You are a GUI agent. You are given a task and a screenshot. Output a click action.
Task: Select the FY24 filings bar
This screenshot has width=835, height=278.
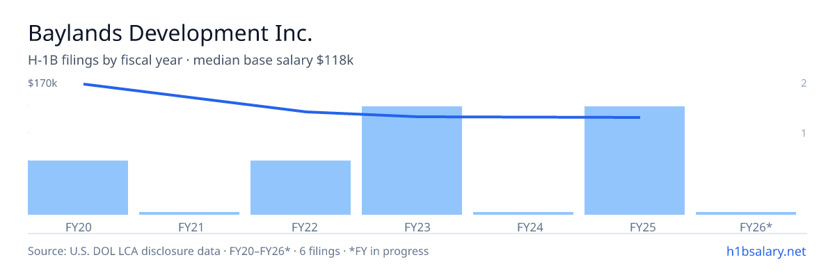(523, 213)
